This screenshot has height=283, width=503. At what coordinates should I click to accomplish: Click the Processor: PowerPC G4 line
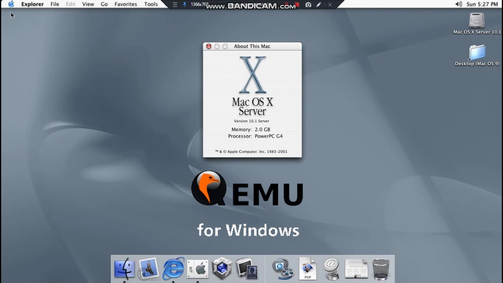pos(255,136)
